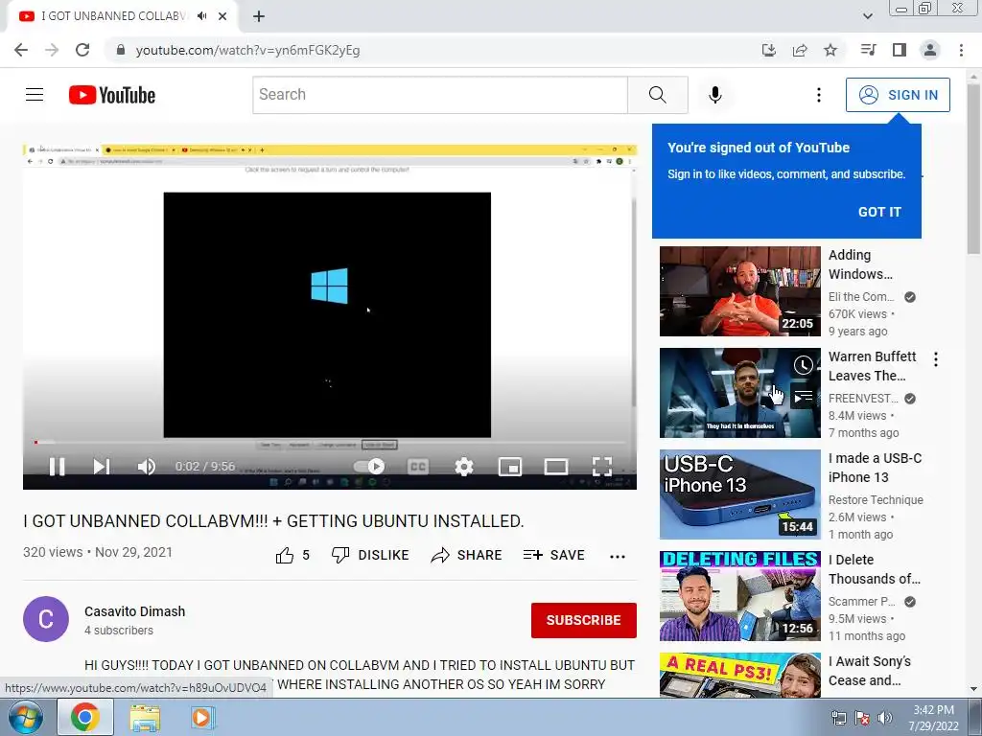Start voice search with microphone icon
982x736 pixels.
[x=714, y=95]
